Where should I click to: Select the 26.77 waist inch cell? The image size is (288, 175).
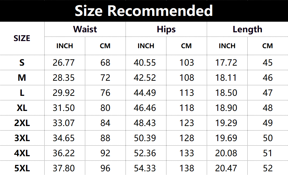pyautogui.click(x=63, y=63)
